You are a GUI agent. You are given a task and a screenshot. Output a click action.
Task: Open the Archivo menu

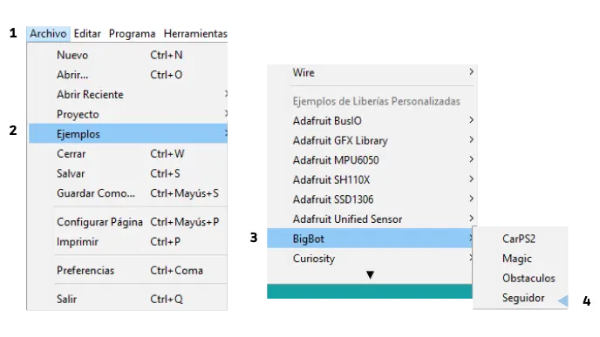[48, 34]
